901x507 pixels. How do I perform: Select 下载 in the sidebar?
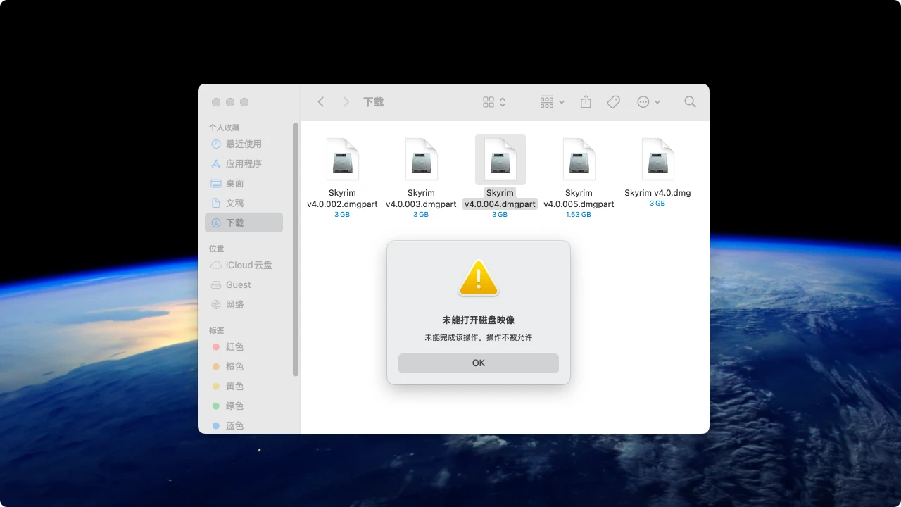coord(244,223)
